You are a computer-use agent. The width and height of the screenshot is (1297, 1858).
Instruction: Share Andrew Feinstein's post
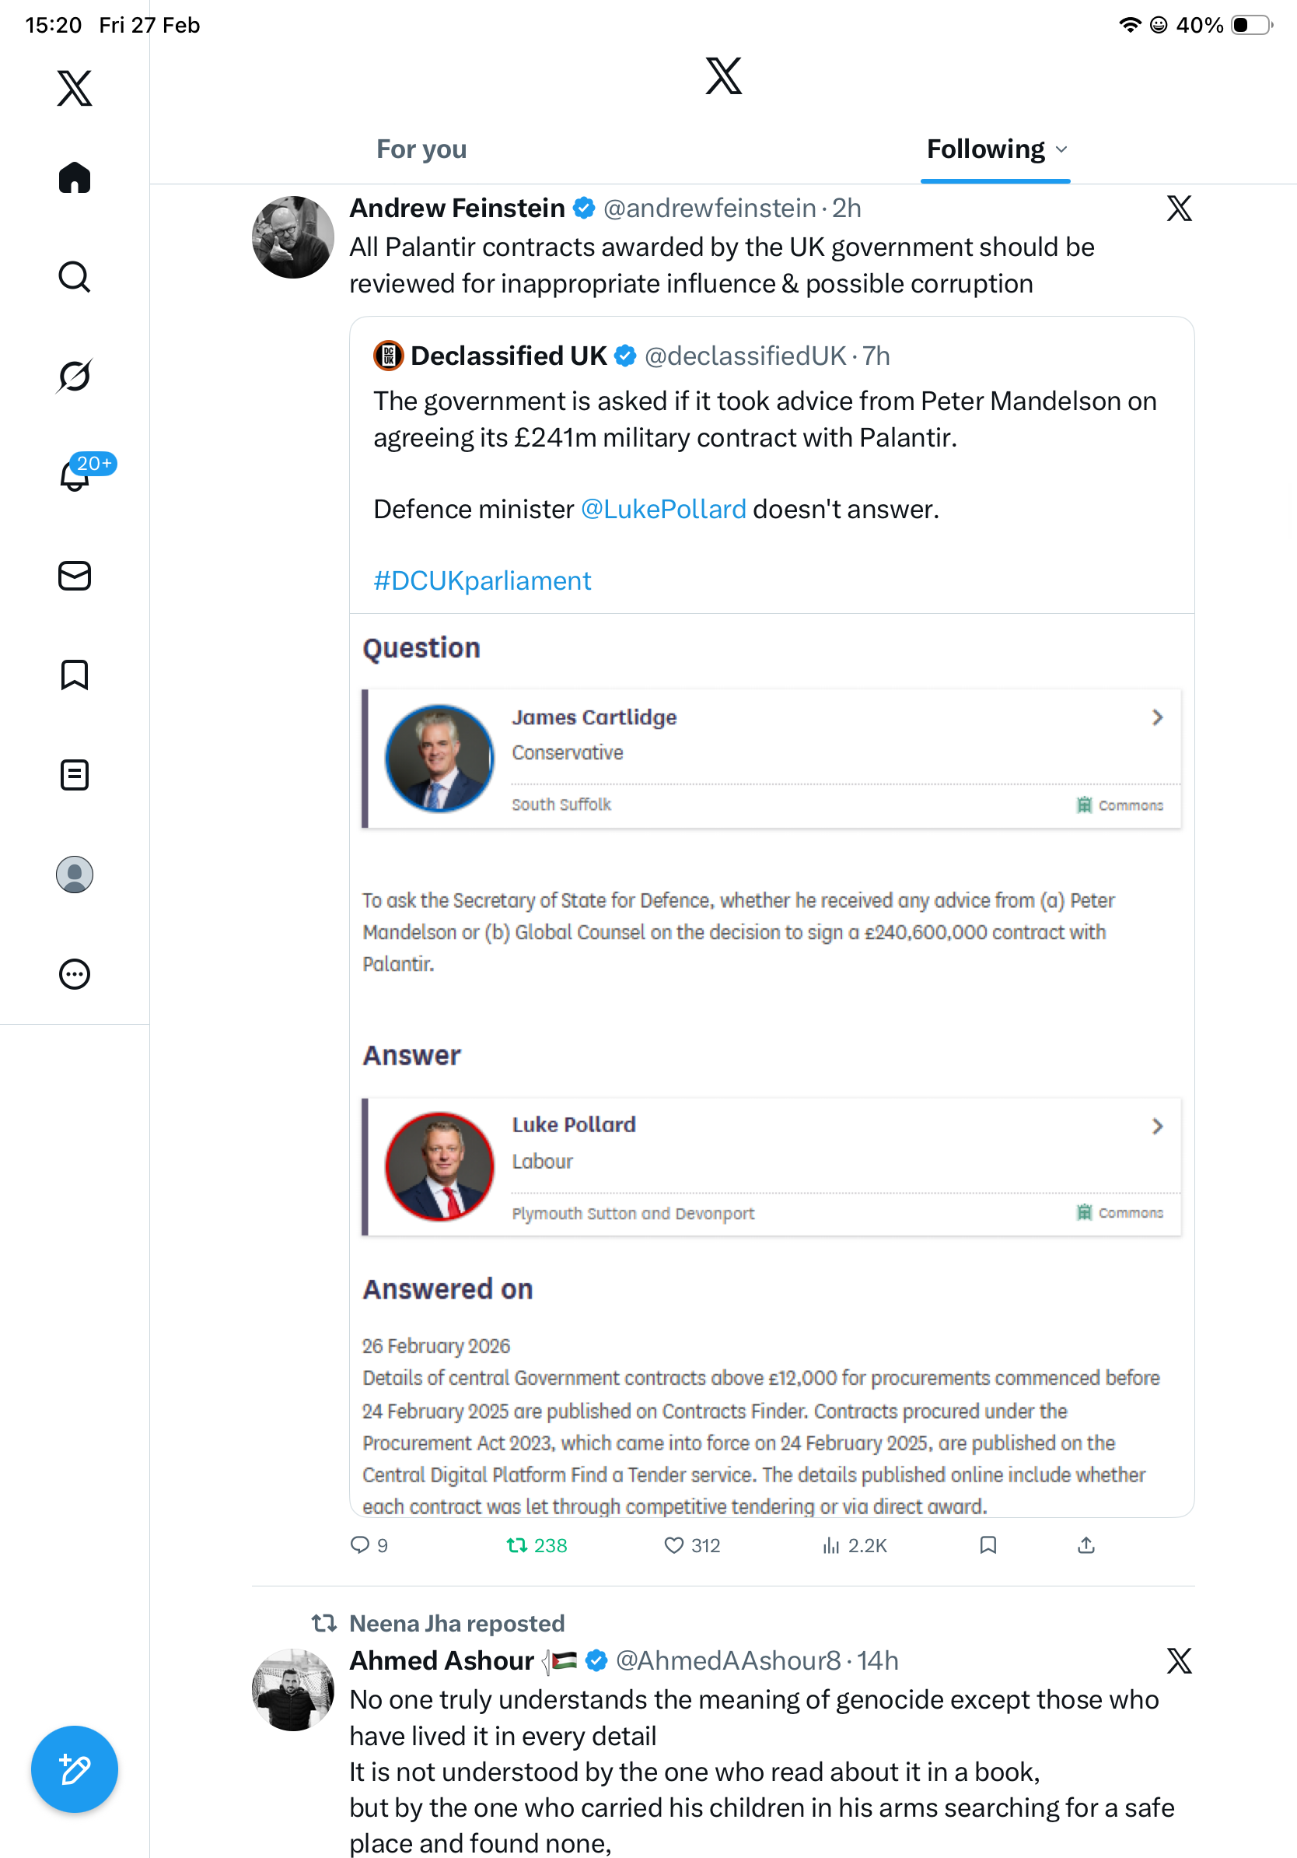click(1086, 1546)
